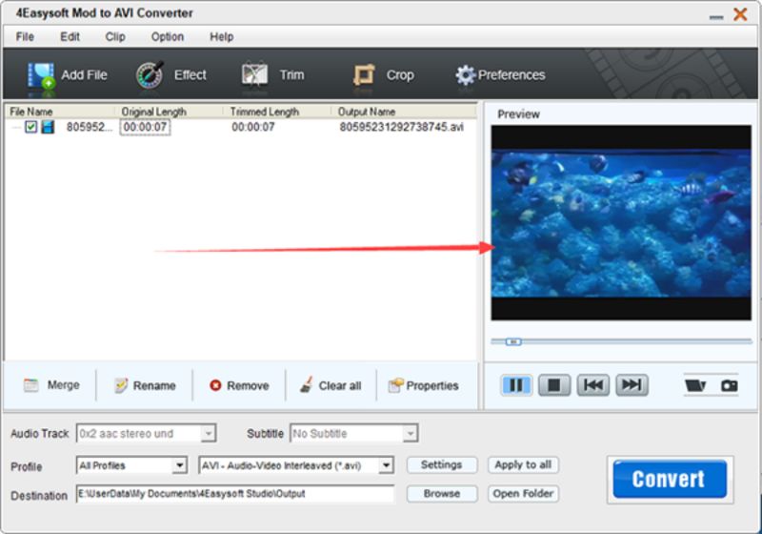Image resolution: width=762 pixels, height=534 pixels.
Task: Click the Open Folder button
Action: coord(523,494)
